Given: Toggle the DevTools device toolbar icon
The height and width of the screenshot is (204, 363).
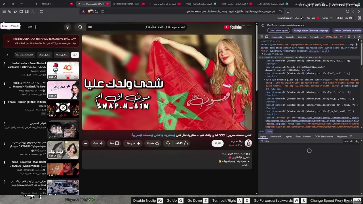Looking at the screenshot, I should (x=267, y=37).
